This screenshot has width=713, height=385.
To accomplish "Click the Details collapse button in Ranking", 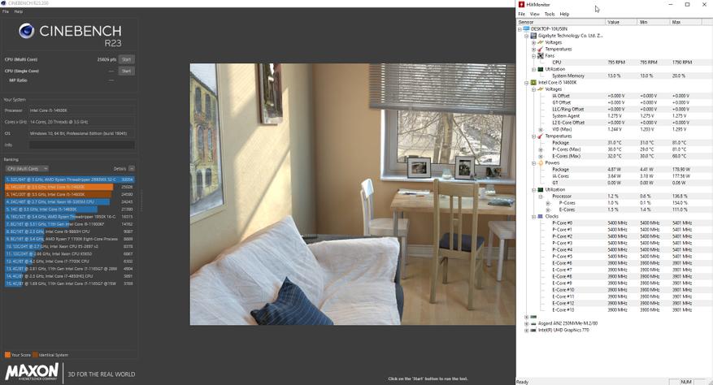I will pos(132,169).
